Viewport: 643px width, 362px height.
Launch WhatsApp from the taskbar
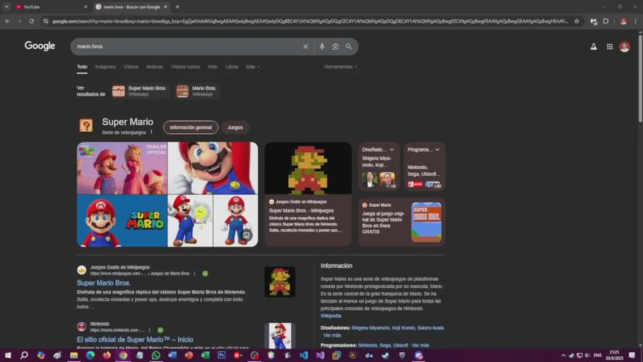point(156,355)
